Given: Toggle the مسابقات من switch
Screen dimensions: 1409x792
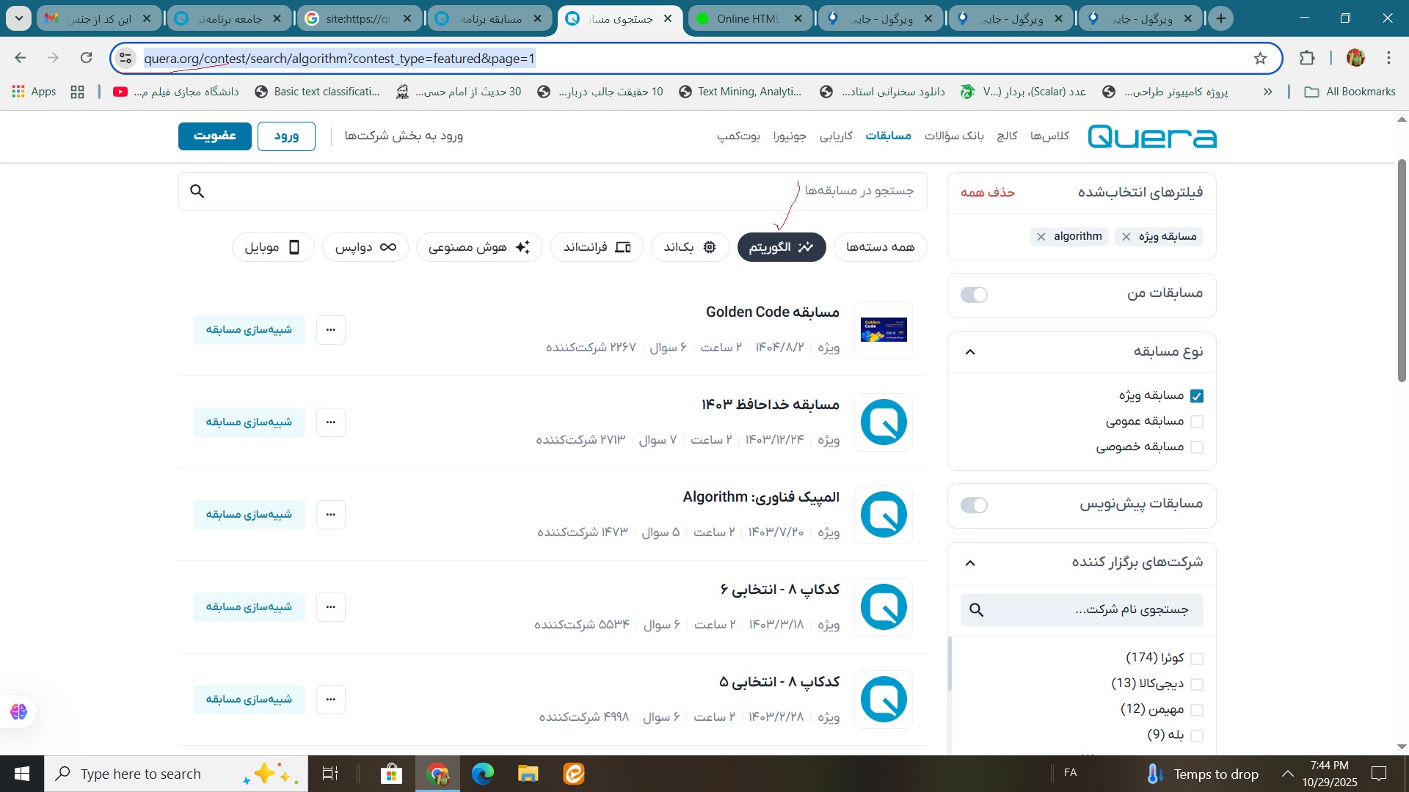Looking at the screenshot, I should point(974,295).
